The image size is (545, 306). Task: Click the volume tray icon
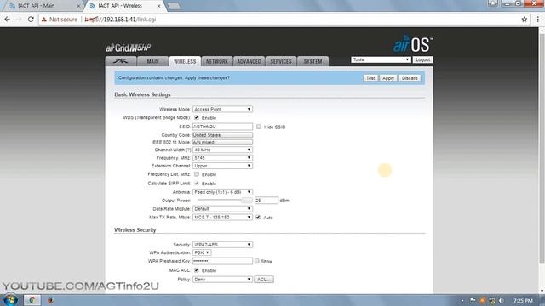point(501,300)
